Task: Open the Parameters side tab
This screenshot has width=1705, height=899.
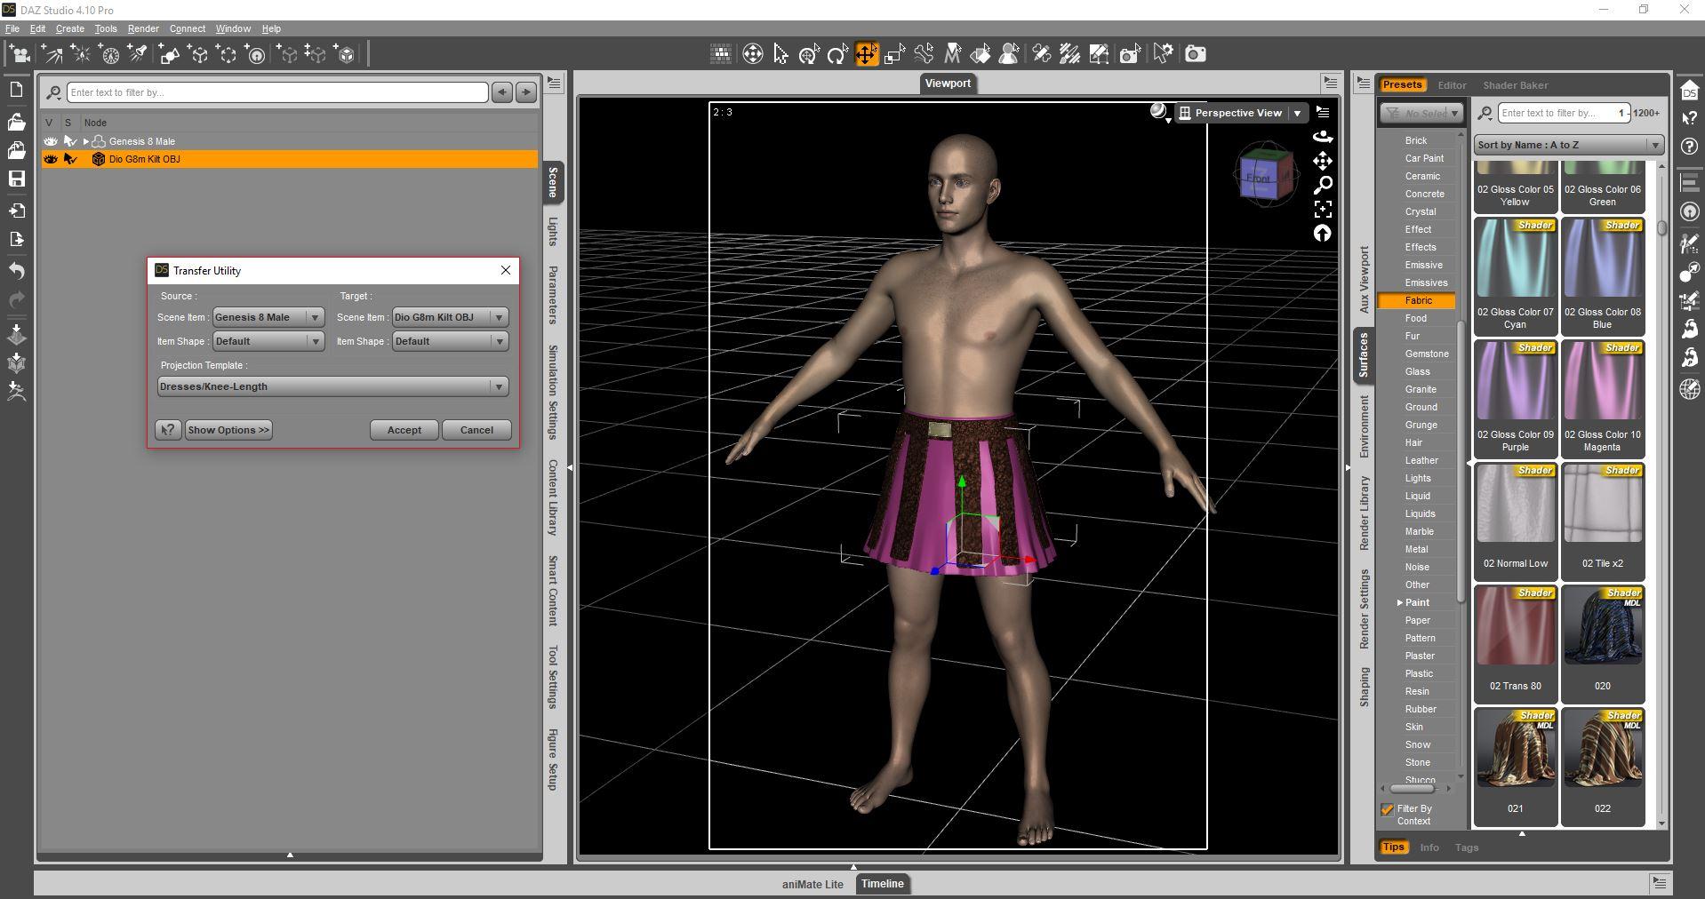Action: [x=553, y=295]
